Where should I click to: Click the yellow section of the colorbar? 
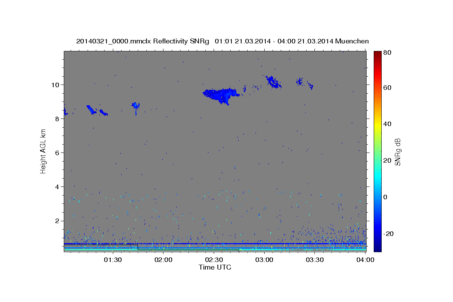click(x=377, y=125)
